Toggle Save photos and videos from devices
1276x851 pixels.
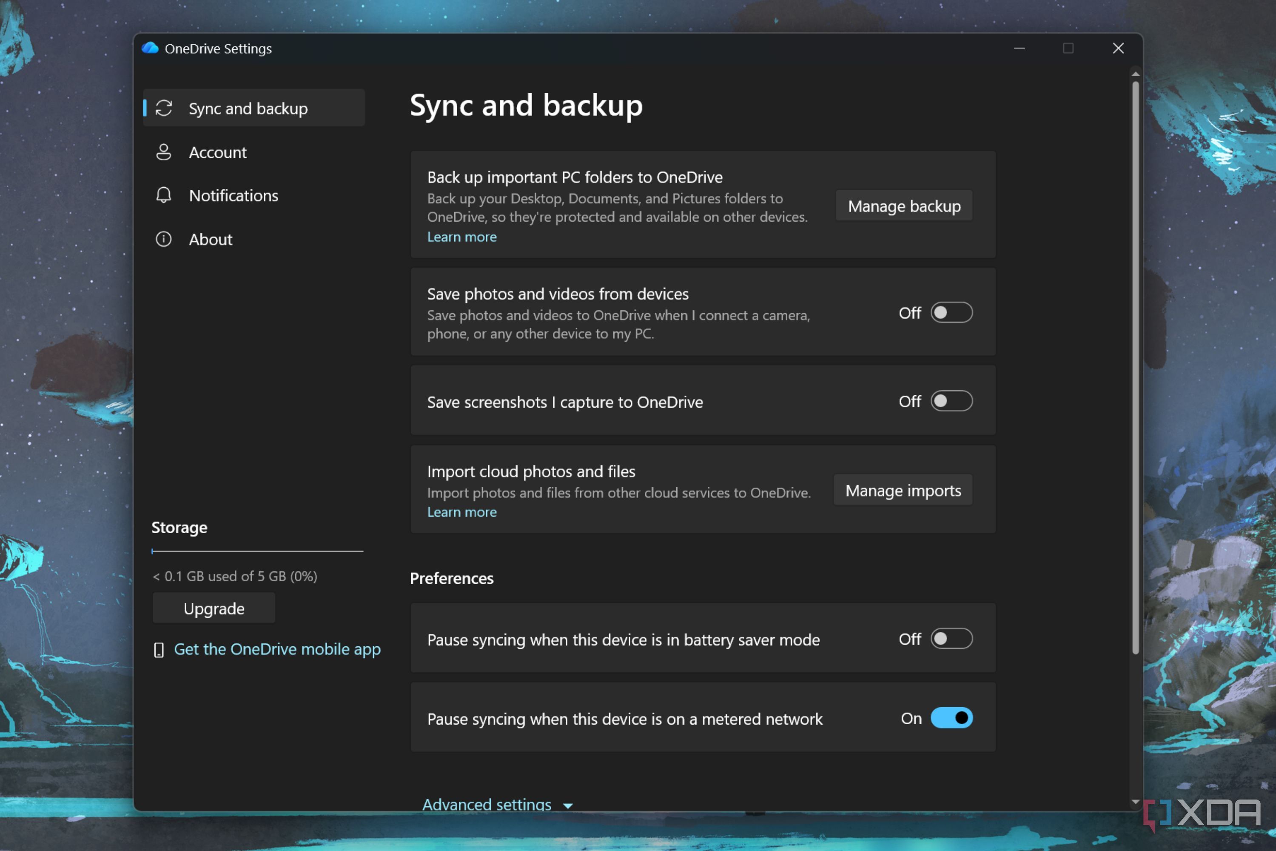[951, 313]
